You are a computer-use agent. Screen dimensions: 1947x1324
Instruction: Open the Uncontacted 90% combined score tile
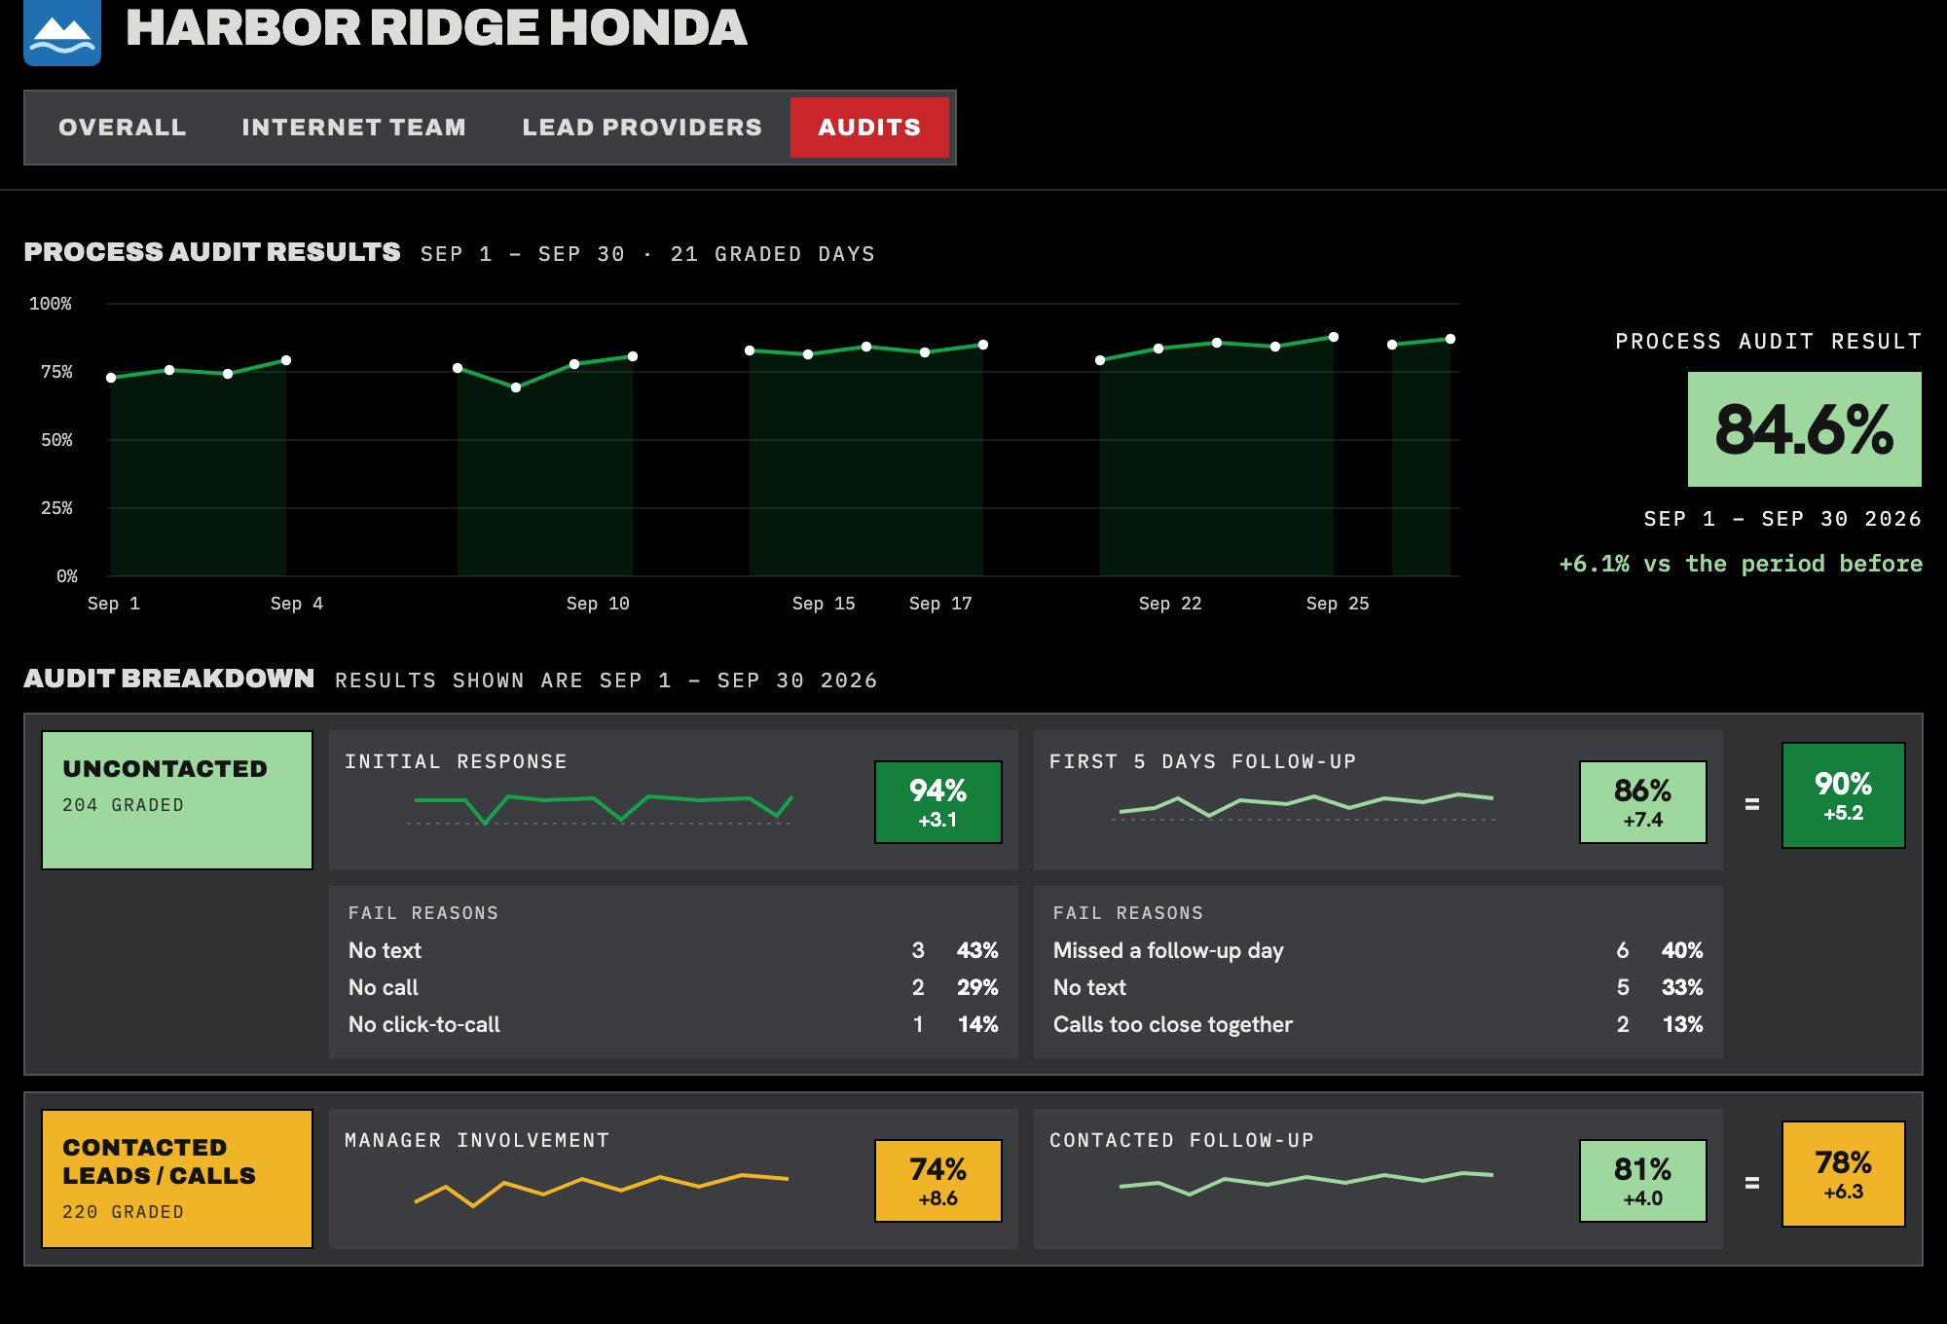click(1844, 795)
